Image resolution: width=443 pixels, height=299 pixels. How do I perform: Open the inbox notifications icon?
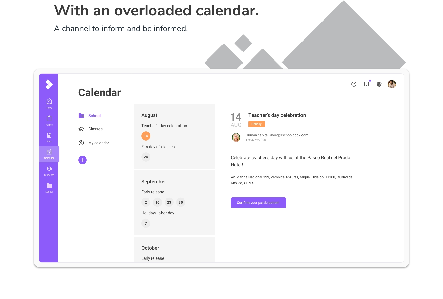tap(367, 84)
